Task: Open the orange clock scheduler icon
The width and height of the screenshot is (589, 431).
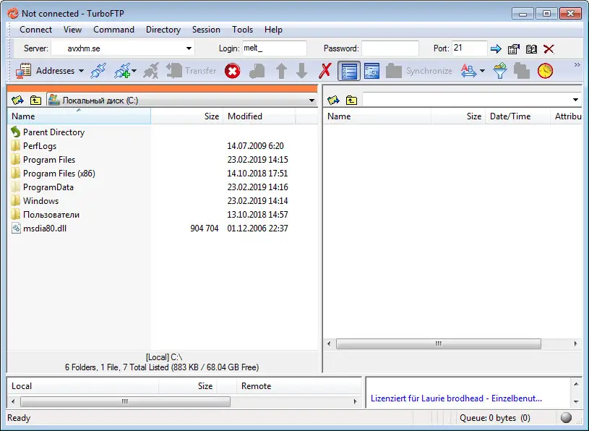Action: click(x=545, y=71)
